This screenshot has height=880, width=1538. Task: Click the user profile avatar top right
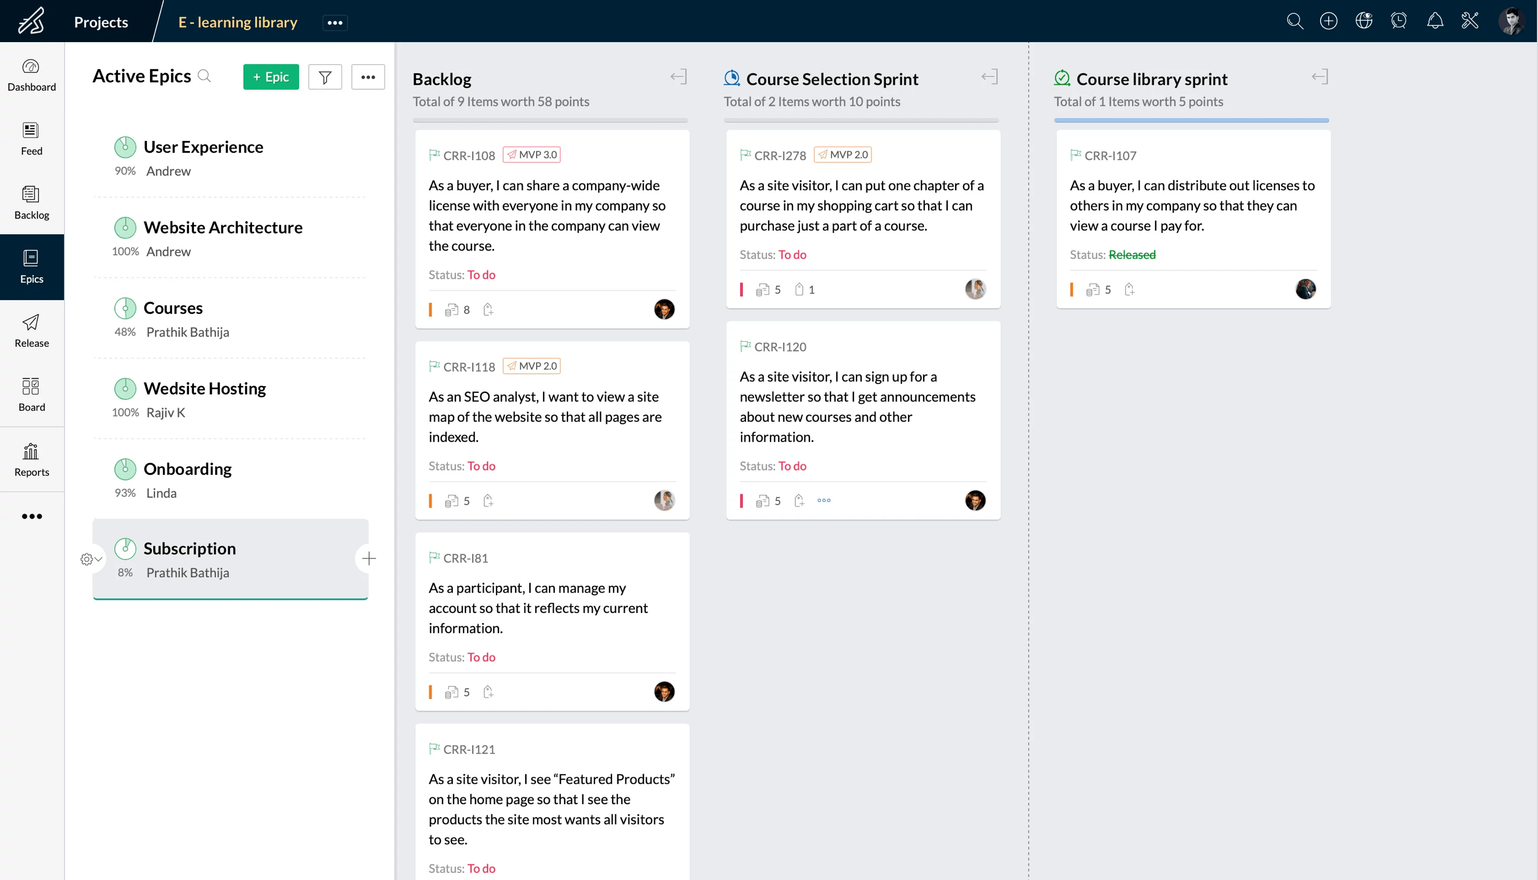pos(1513,21)
